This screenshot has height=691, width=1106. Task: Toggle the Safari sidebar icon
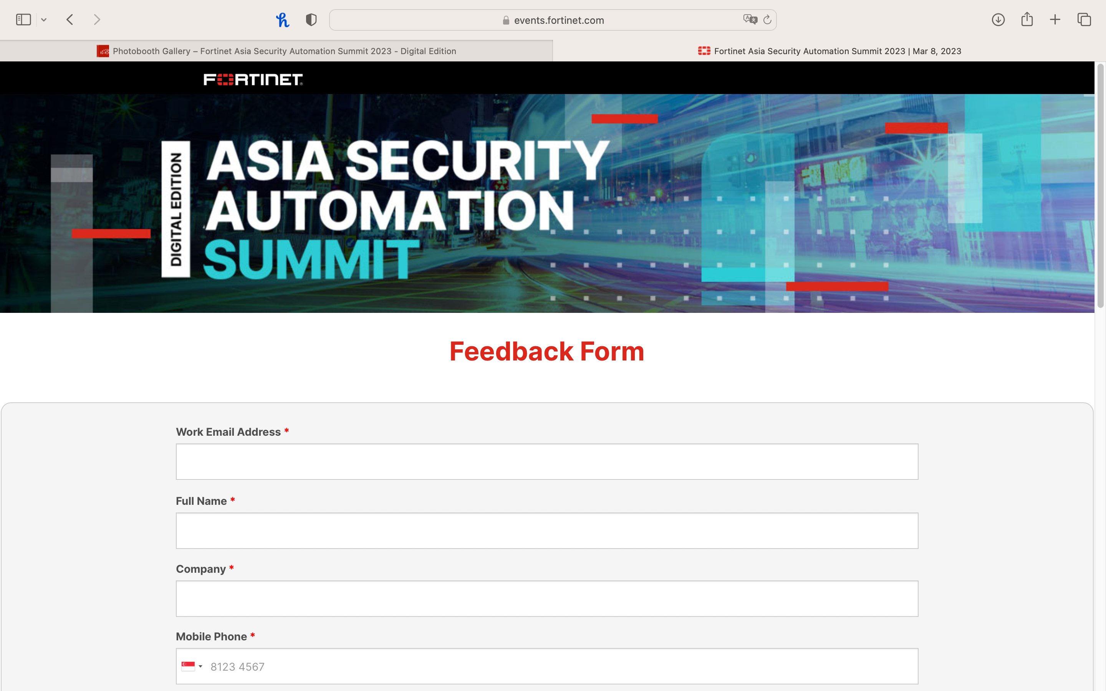[x=23, y=20]
